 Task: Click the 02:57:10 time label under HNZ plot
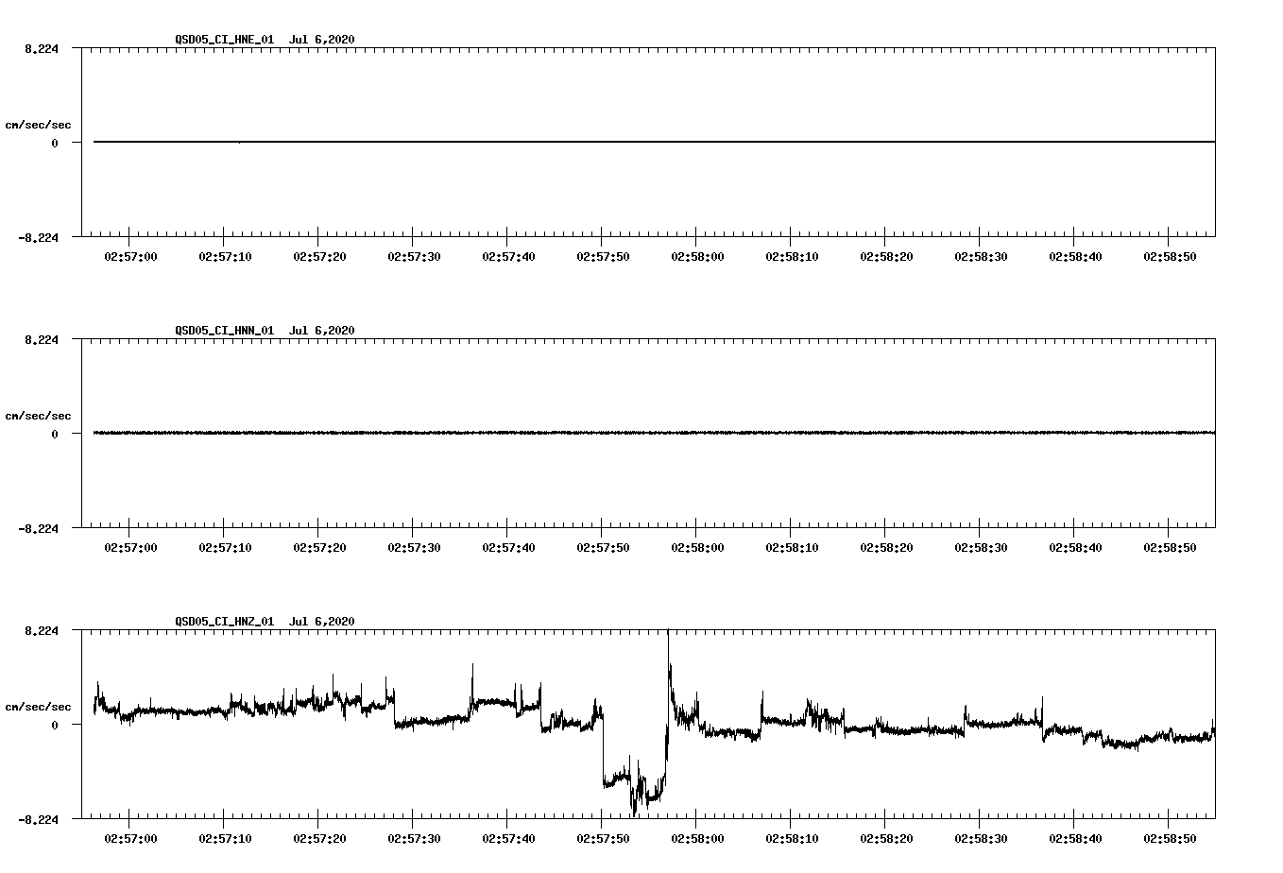225,838
